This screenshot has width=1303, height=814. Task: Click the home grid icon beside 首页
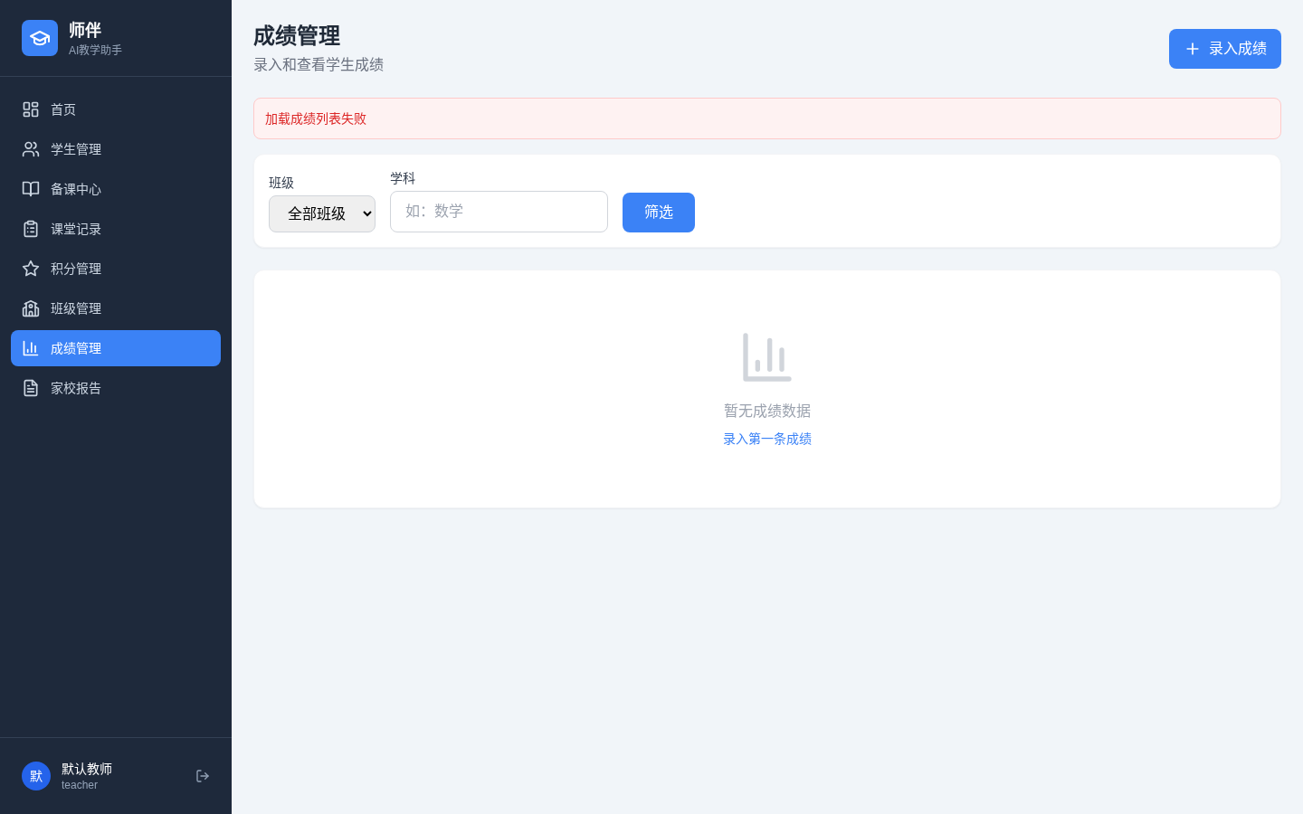click(x=31, y=109)
